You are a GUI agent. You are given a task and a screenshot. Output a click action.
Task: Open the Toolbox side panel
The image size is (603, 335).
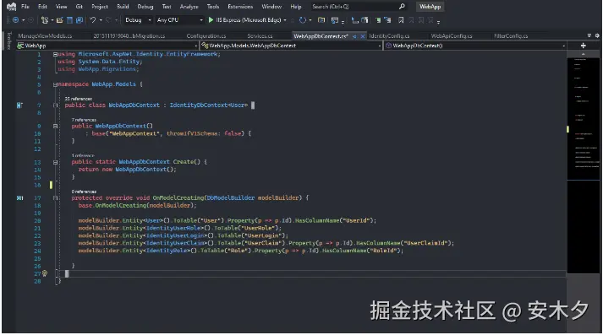(8, 41)
